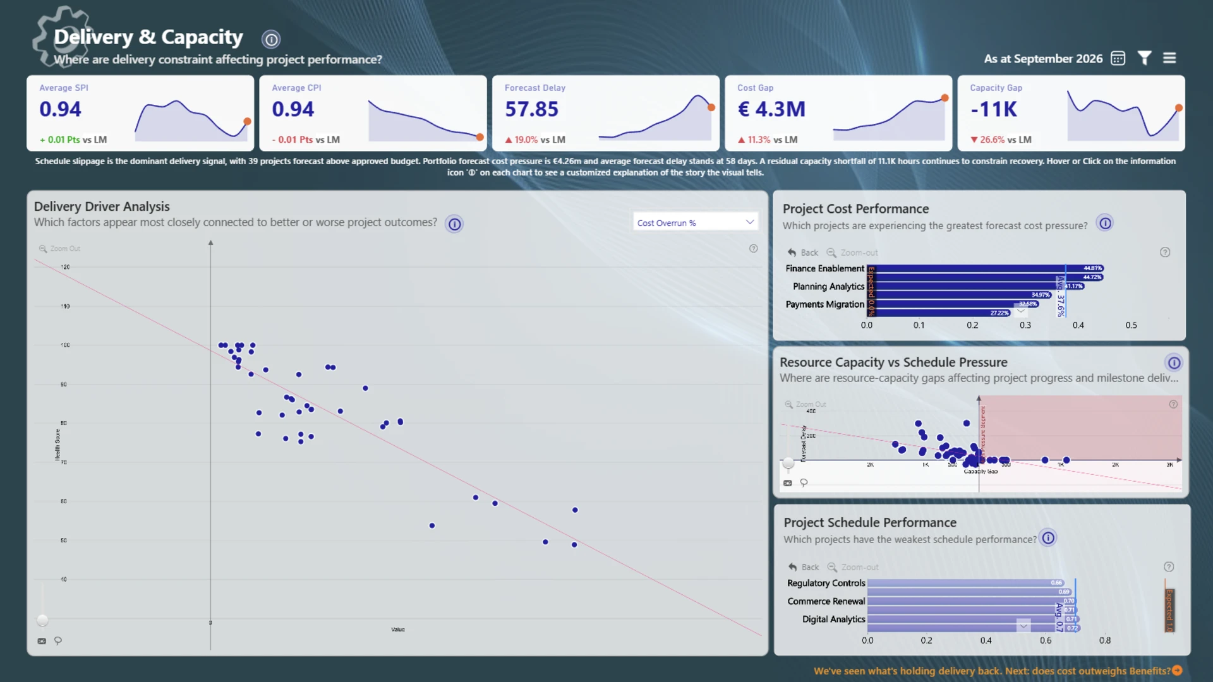Select the Cost Gap KPI card

coord(838,113)
